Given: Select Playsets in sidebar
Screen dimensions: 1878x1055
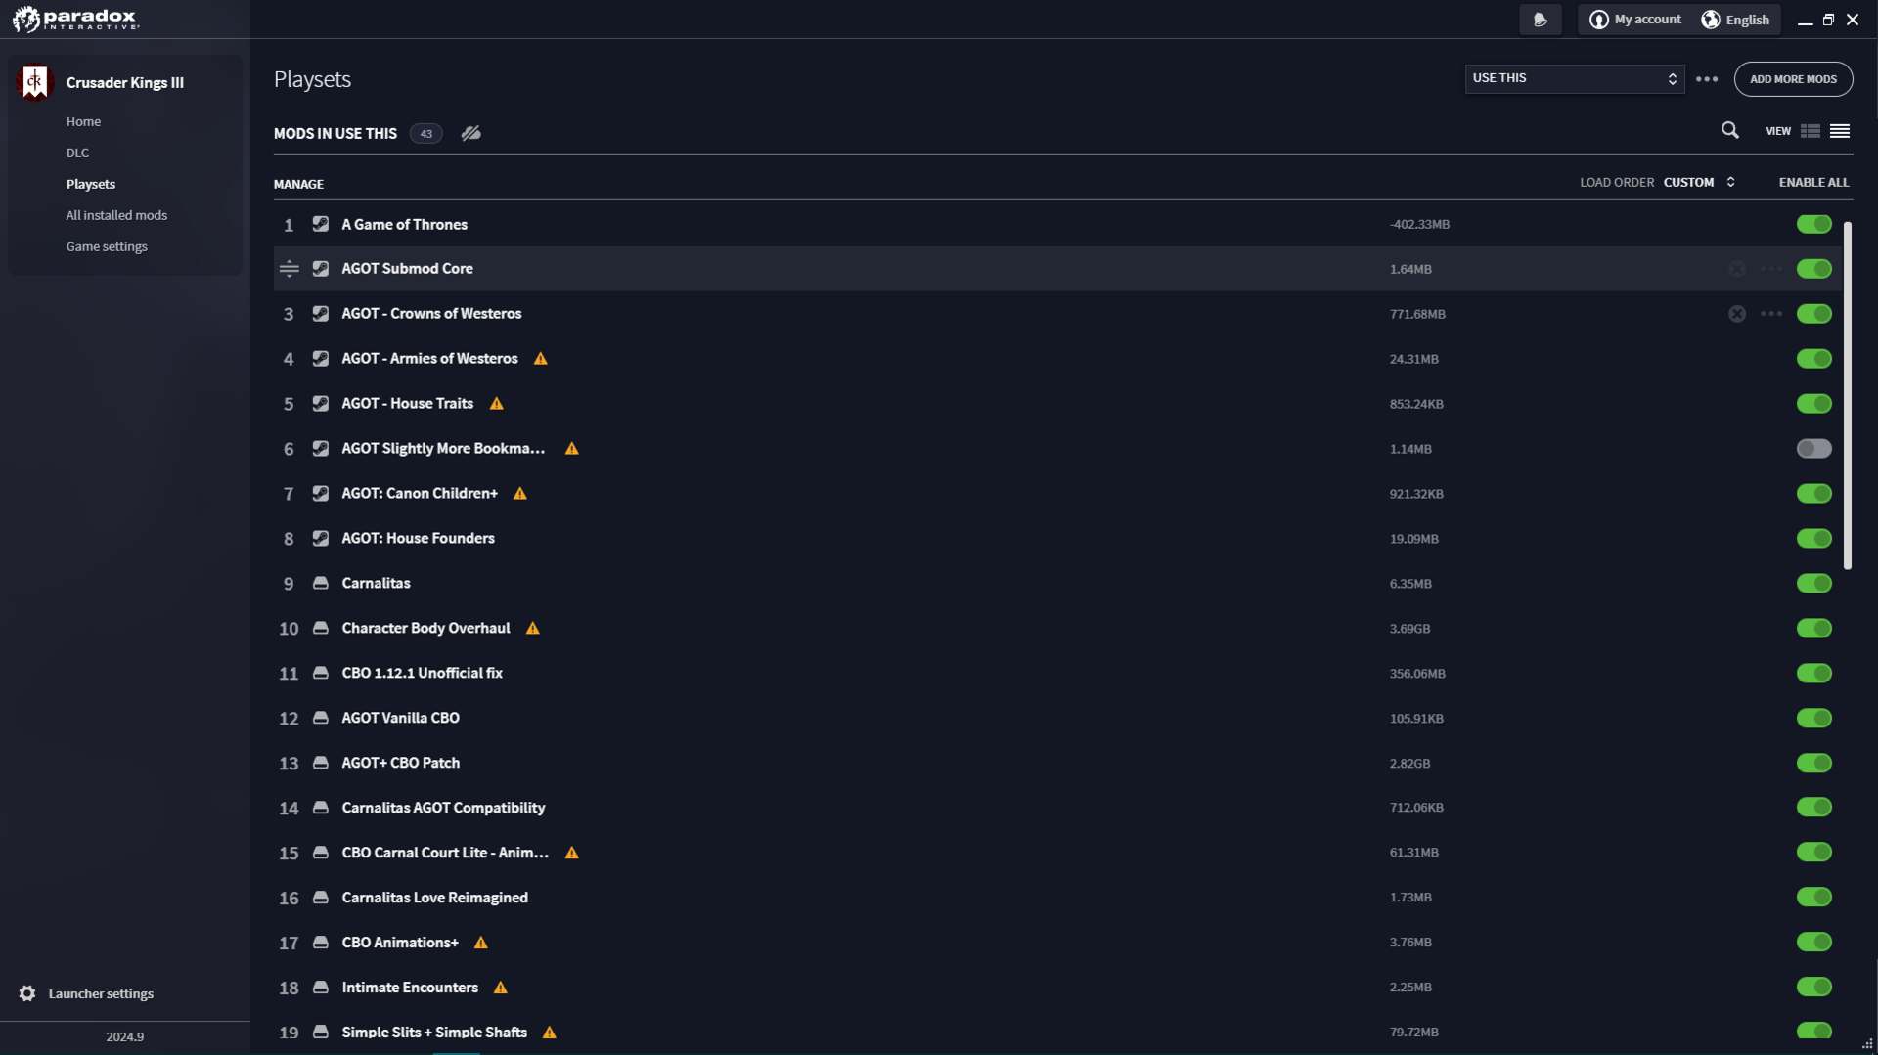Looking at the screenshot, I should [91, 184].
